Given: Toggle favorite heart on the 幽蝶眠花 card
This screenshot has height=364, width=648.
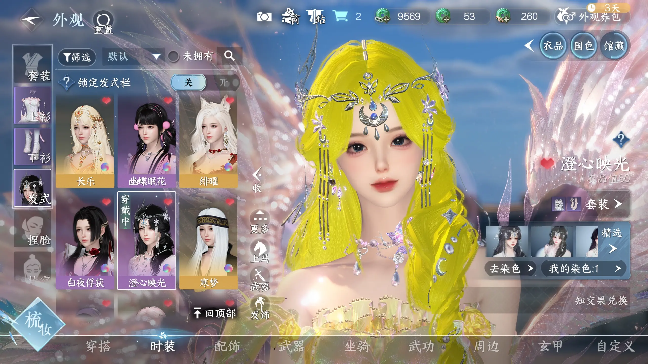Looking at the screenshot, I should click(168, 101).
